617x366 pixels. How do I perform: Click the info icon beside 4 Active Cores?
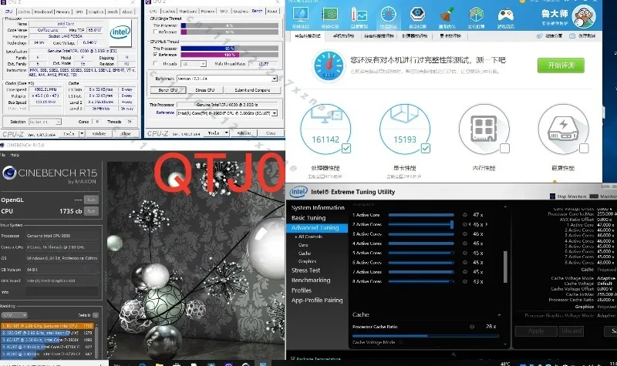[465, 243]
